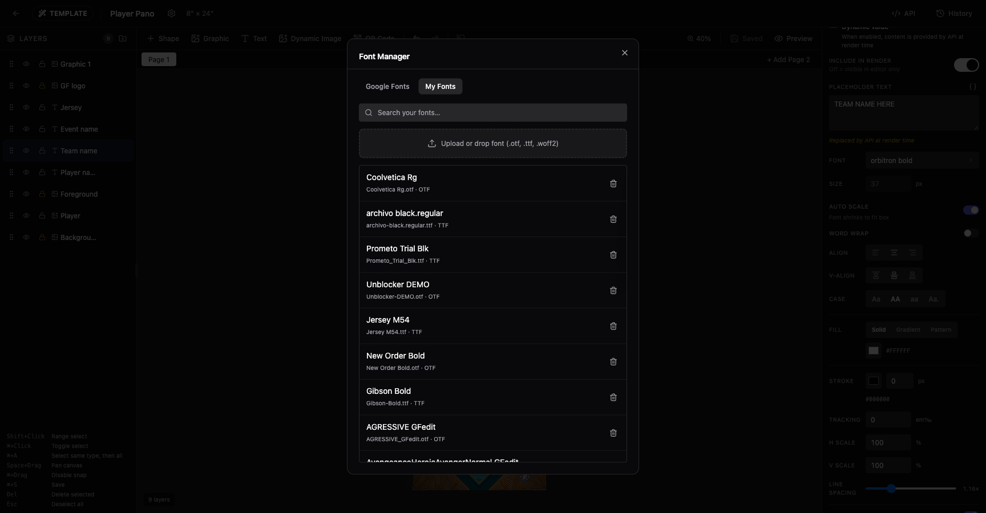Click the Search your fonts field
This screenshot has width=986, height=513.
click(493, 113)
